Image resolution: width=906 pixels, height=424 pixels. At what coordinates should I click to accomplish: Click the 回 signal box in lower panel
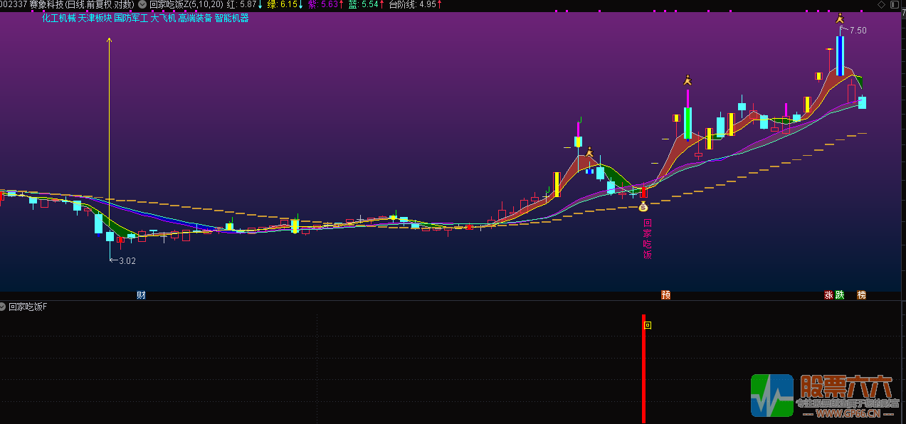pos(647,326)
